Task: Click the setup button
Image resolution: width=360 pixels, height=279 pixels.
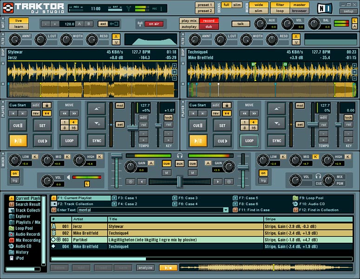Action: [349, 11]
